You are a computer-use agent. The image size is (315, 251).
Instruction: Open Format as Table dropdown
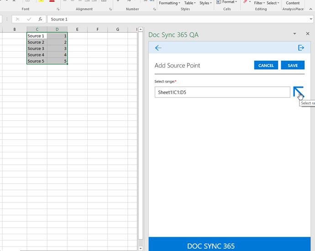[190, 3]
